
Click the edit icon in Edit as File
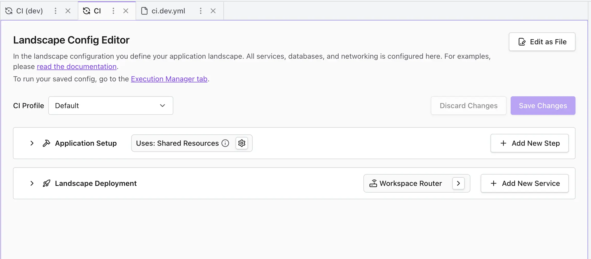click(522, 42)
